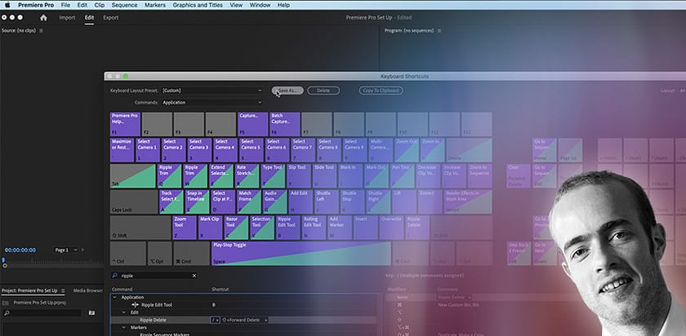Open the Edit menu in the menu bar

(x=82, y=5)
